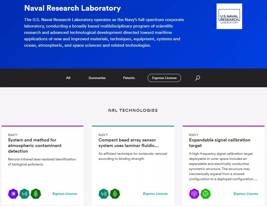Select the All filter tab
Image resolution: width=267 pixels, height=206 pixels.
click(68, 78)
